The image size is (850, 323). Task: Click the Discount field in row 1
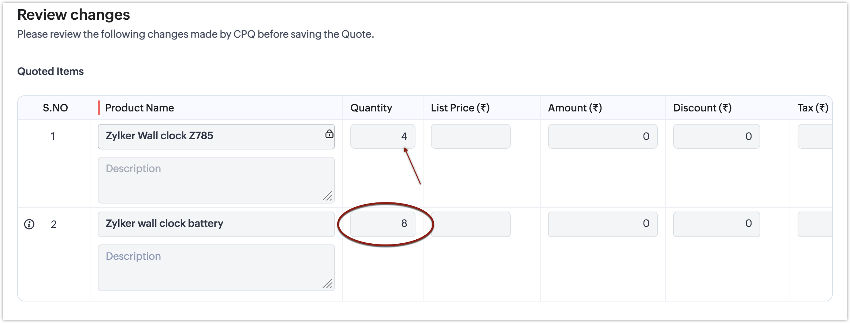(716, 136)
